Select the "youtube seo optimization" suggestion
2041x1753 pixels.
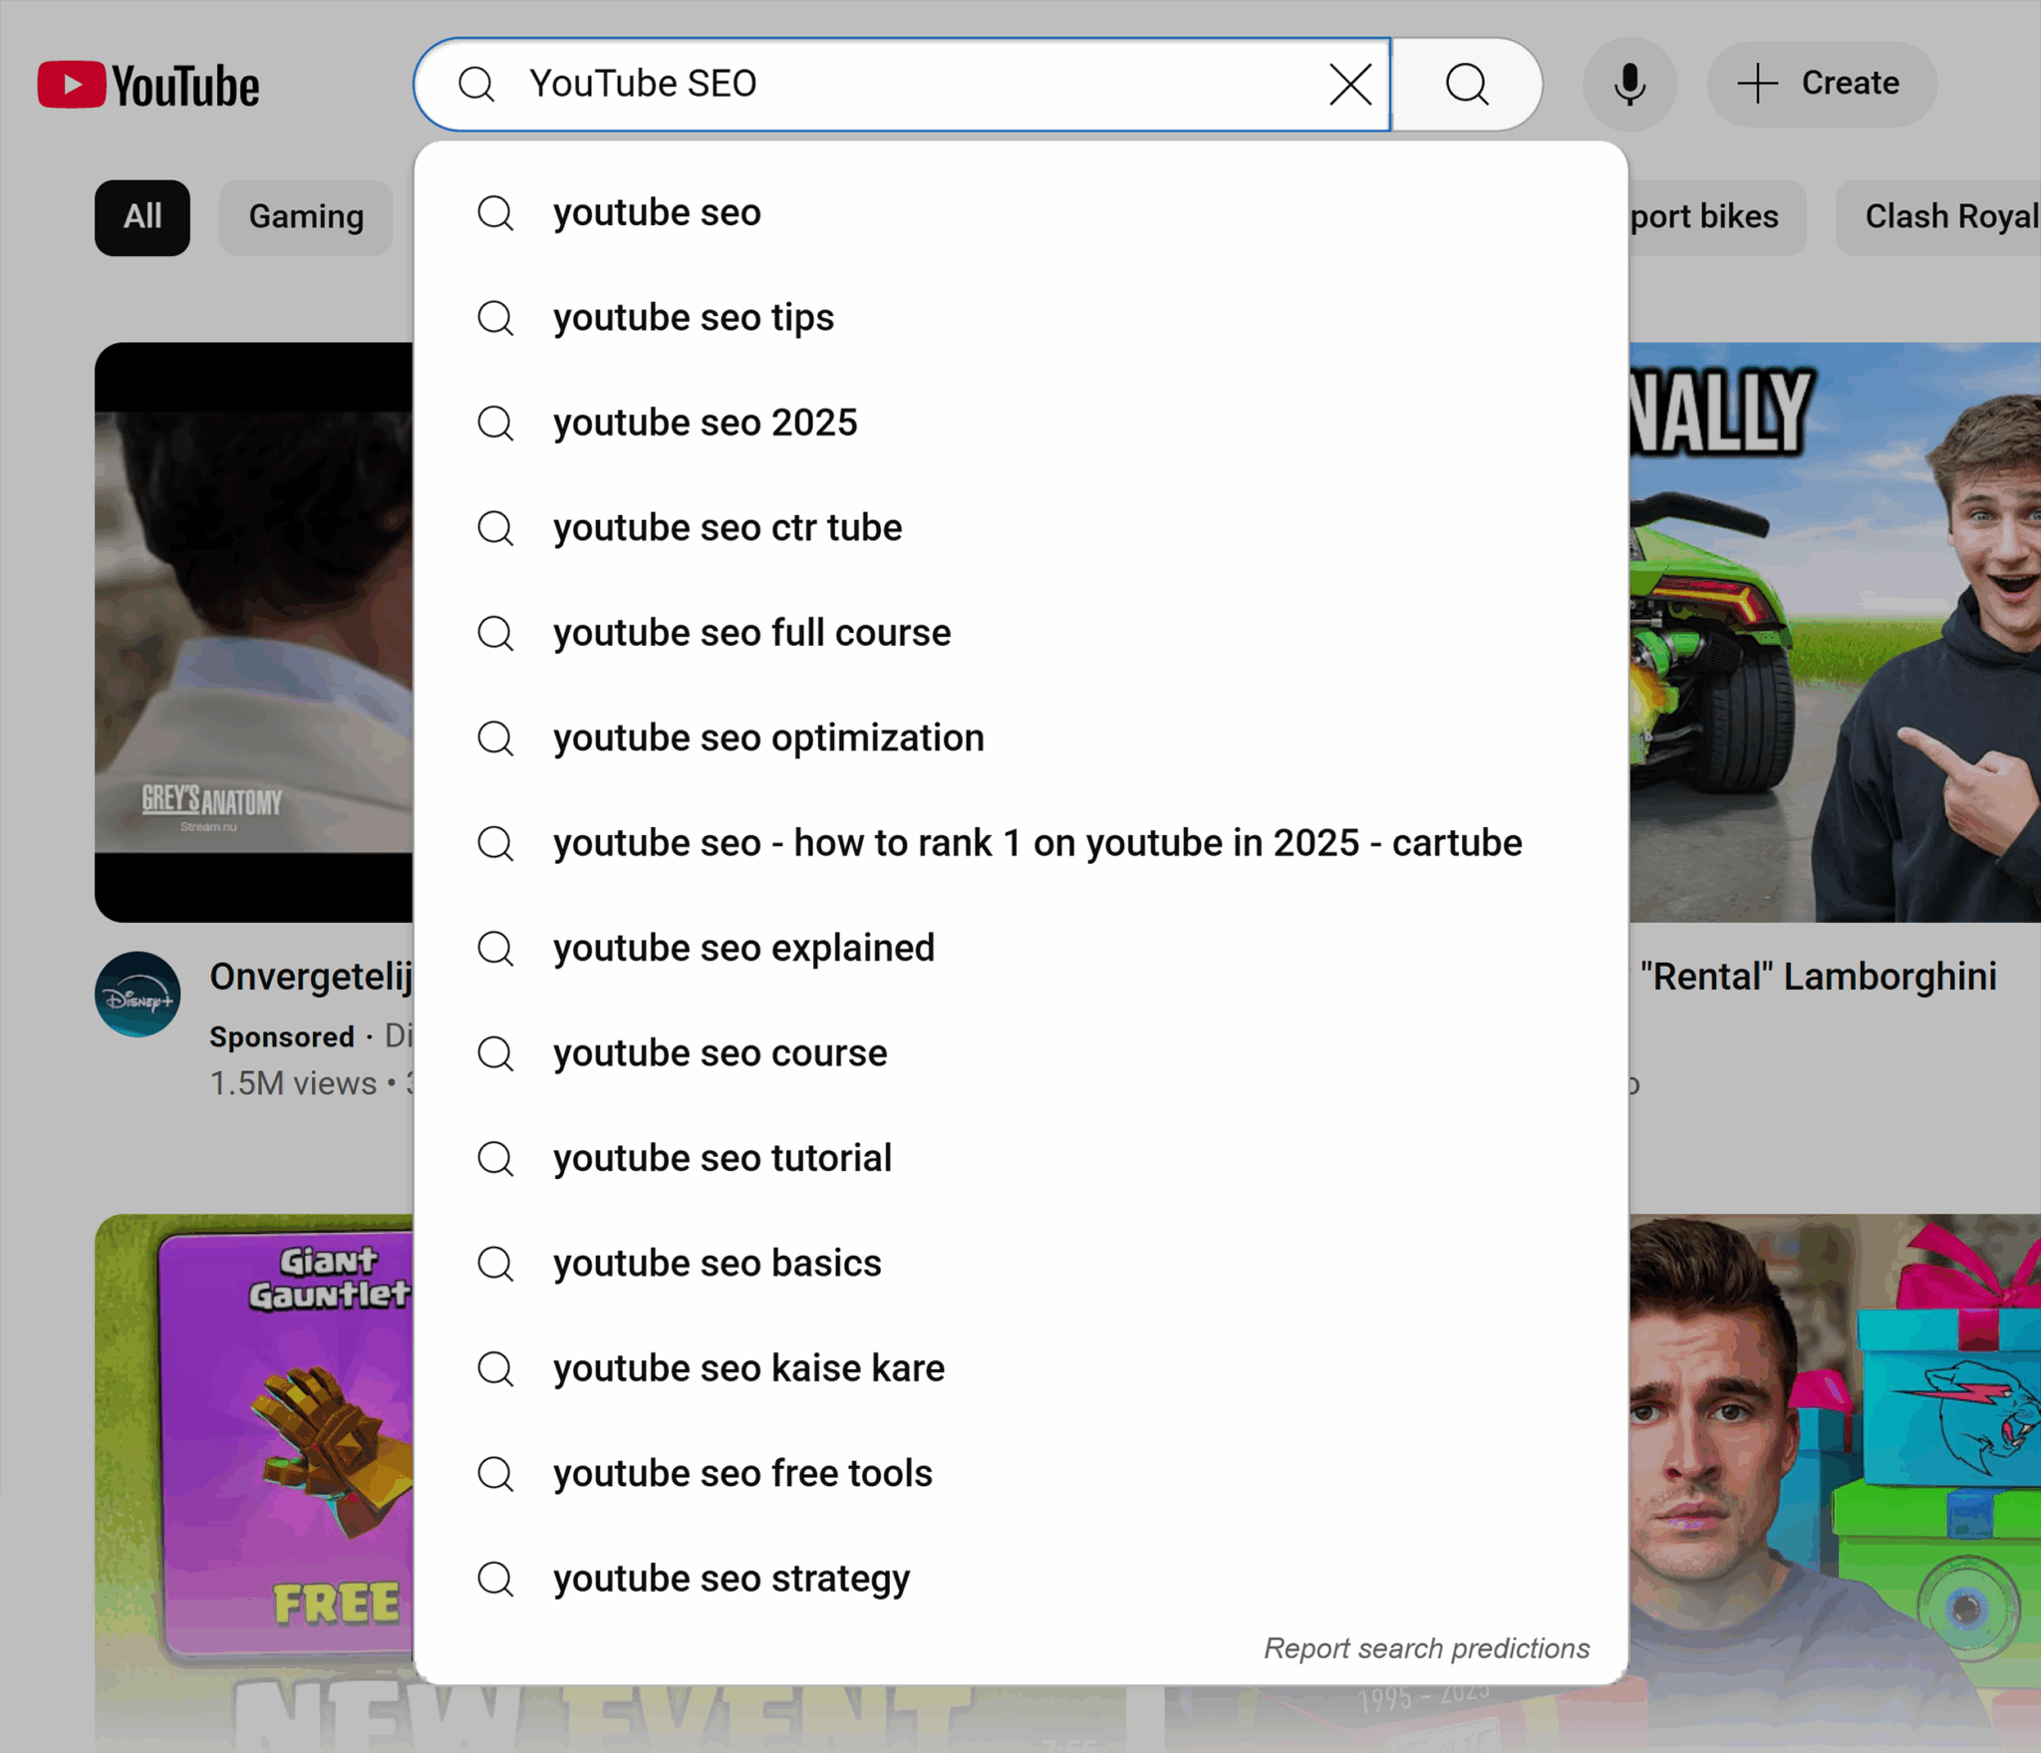coord(768,738)
